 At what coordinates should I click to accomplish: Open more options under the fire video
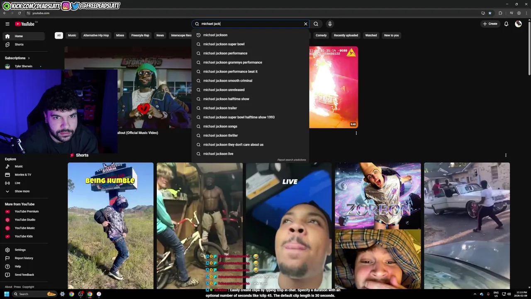[356, 133]
